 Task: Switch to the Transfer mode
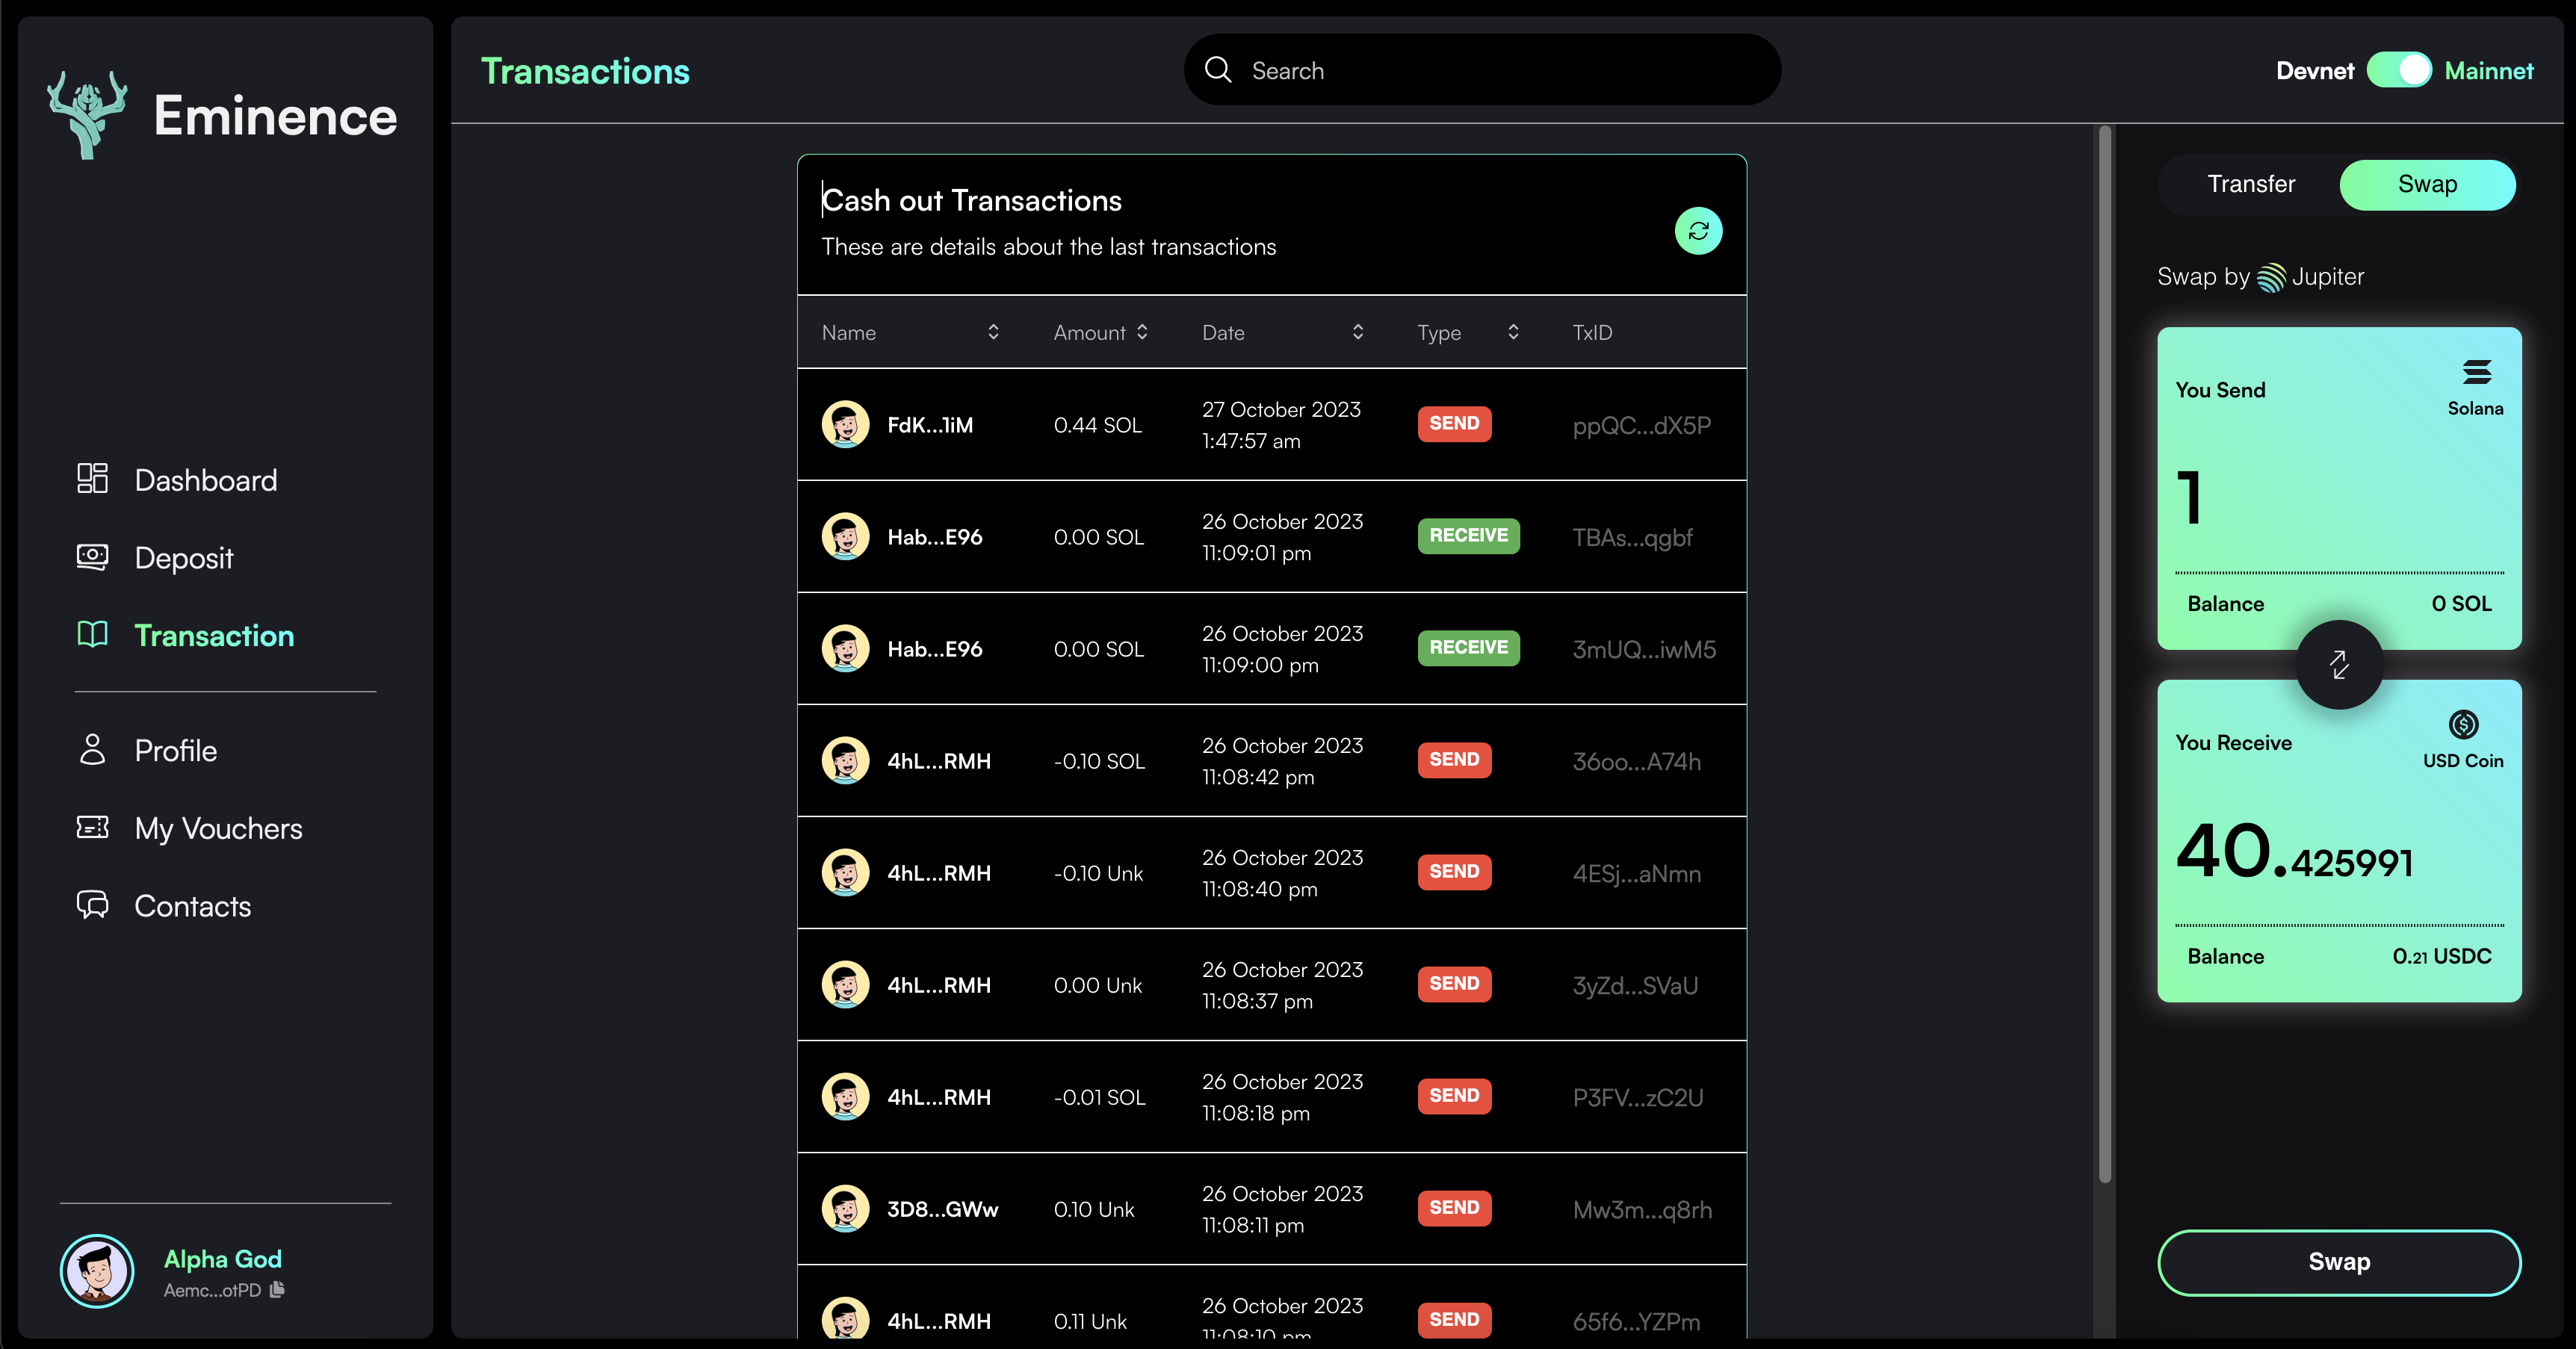pos(2250,184)
